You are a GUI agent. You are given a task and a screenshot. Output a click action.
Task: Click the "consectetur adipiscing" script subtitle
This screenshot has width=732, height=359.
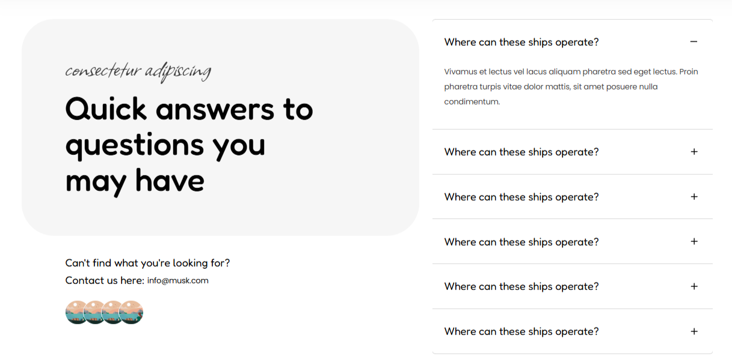(x=138, y=71)
